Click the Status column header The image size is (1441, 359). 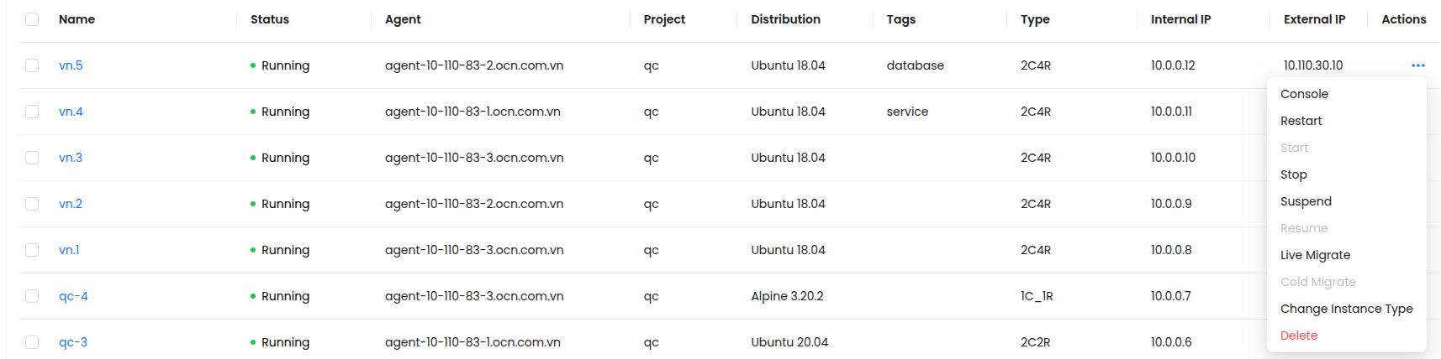pos(269,19)
